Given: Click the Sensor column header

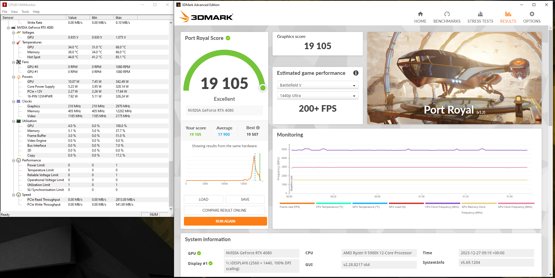Looking at the screenshot, I should 33,17.
